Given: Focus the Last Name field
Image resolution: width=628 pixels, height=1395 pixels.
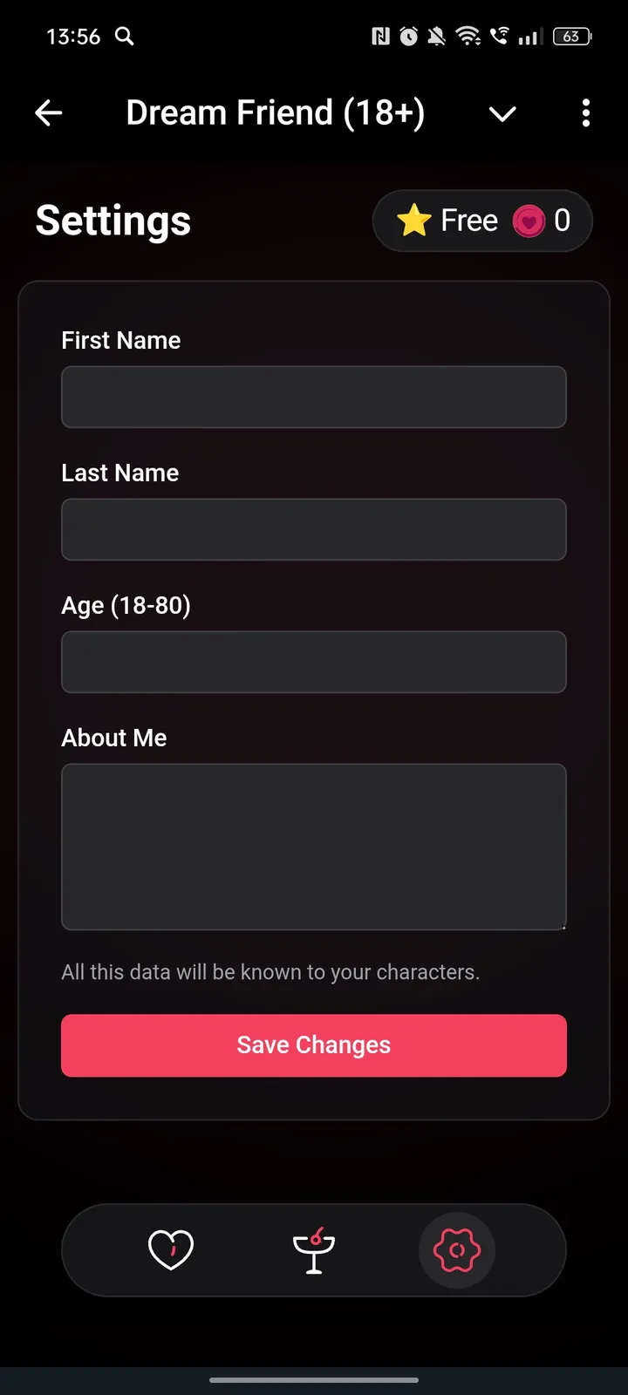Looking at the screenshot, I should (314, 529).
